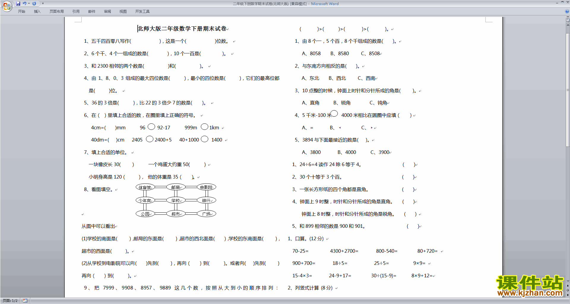Switch to the 视图 tab
The image size is (570, 304).
click(123, 11)
